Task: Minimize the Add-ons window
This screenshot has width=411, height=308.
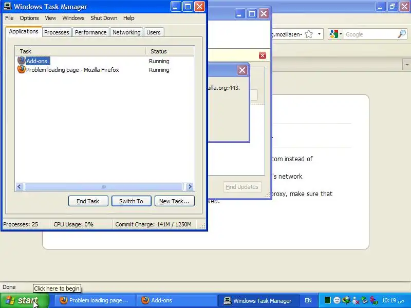Action: tap(239, 14)
